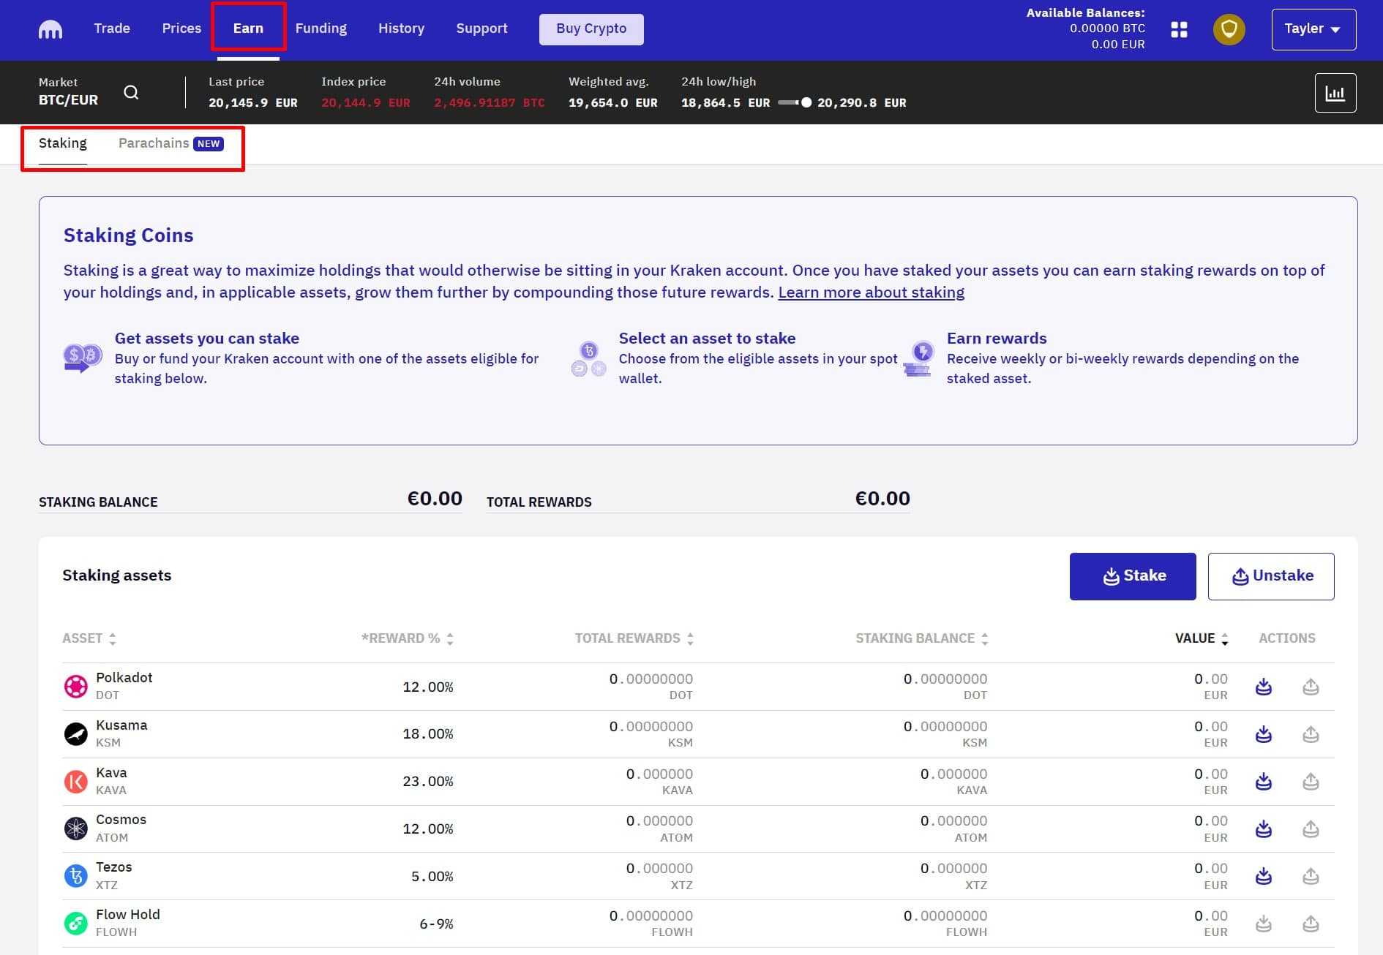Click the Kraken logo icon
Image resolution: width=1383 pixels, height=955 pixels.
pos(50,29)
